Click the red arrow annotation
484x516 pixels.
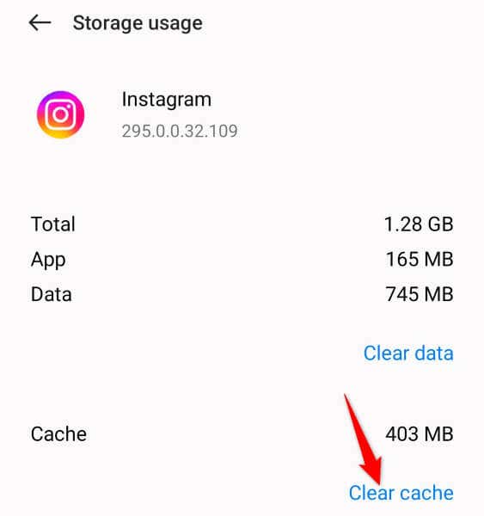tap(364, 439)
